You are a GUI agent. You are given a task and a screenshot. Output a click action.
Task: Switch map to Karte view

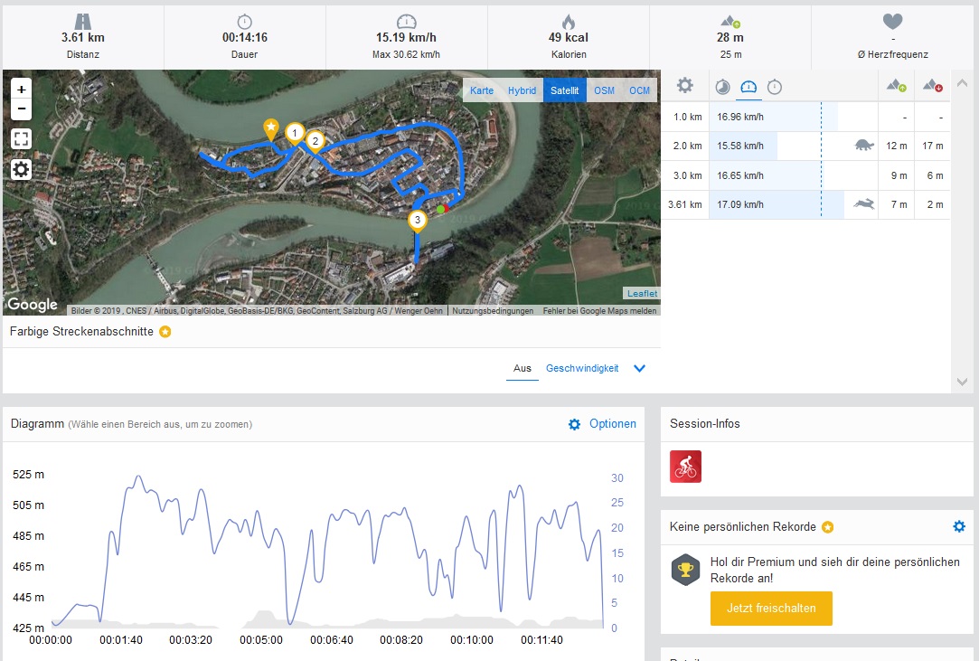click(x=482, y=90)
